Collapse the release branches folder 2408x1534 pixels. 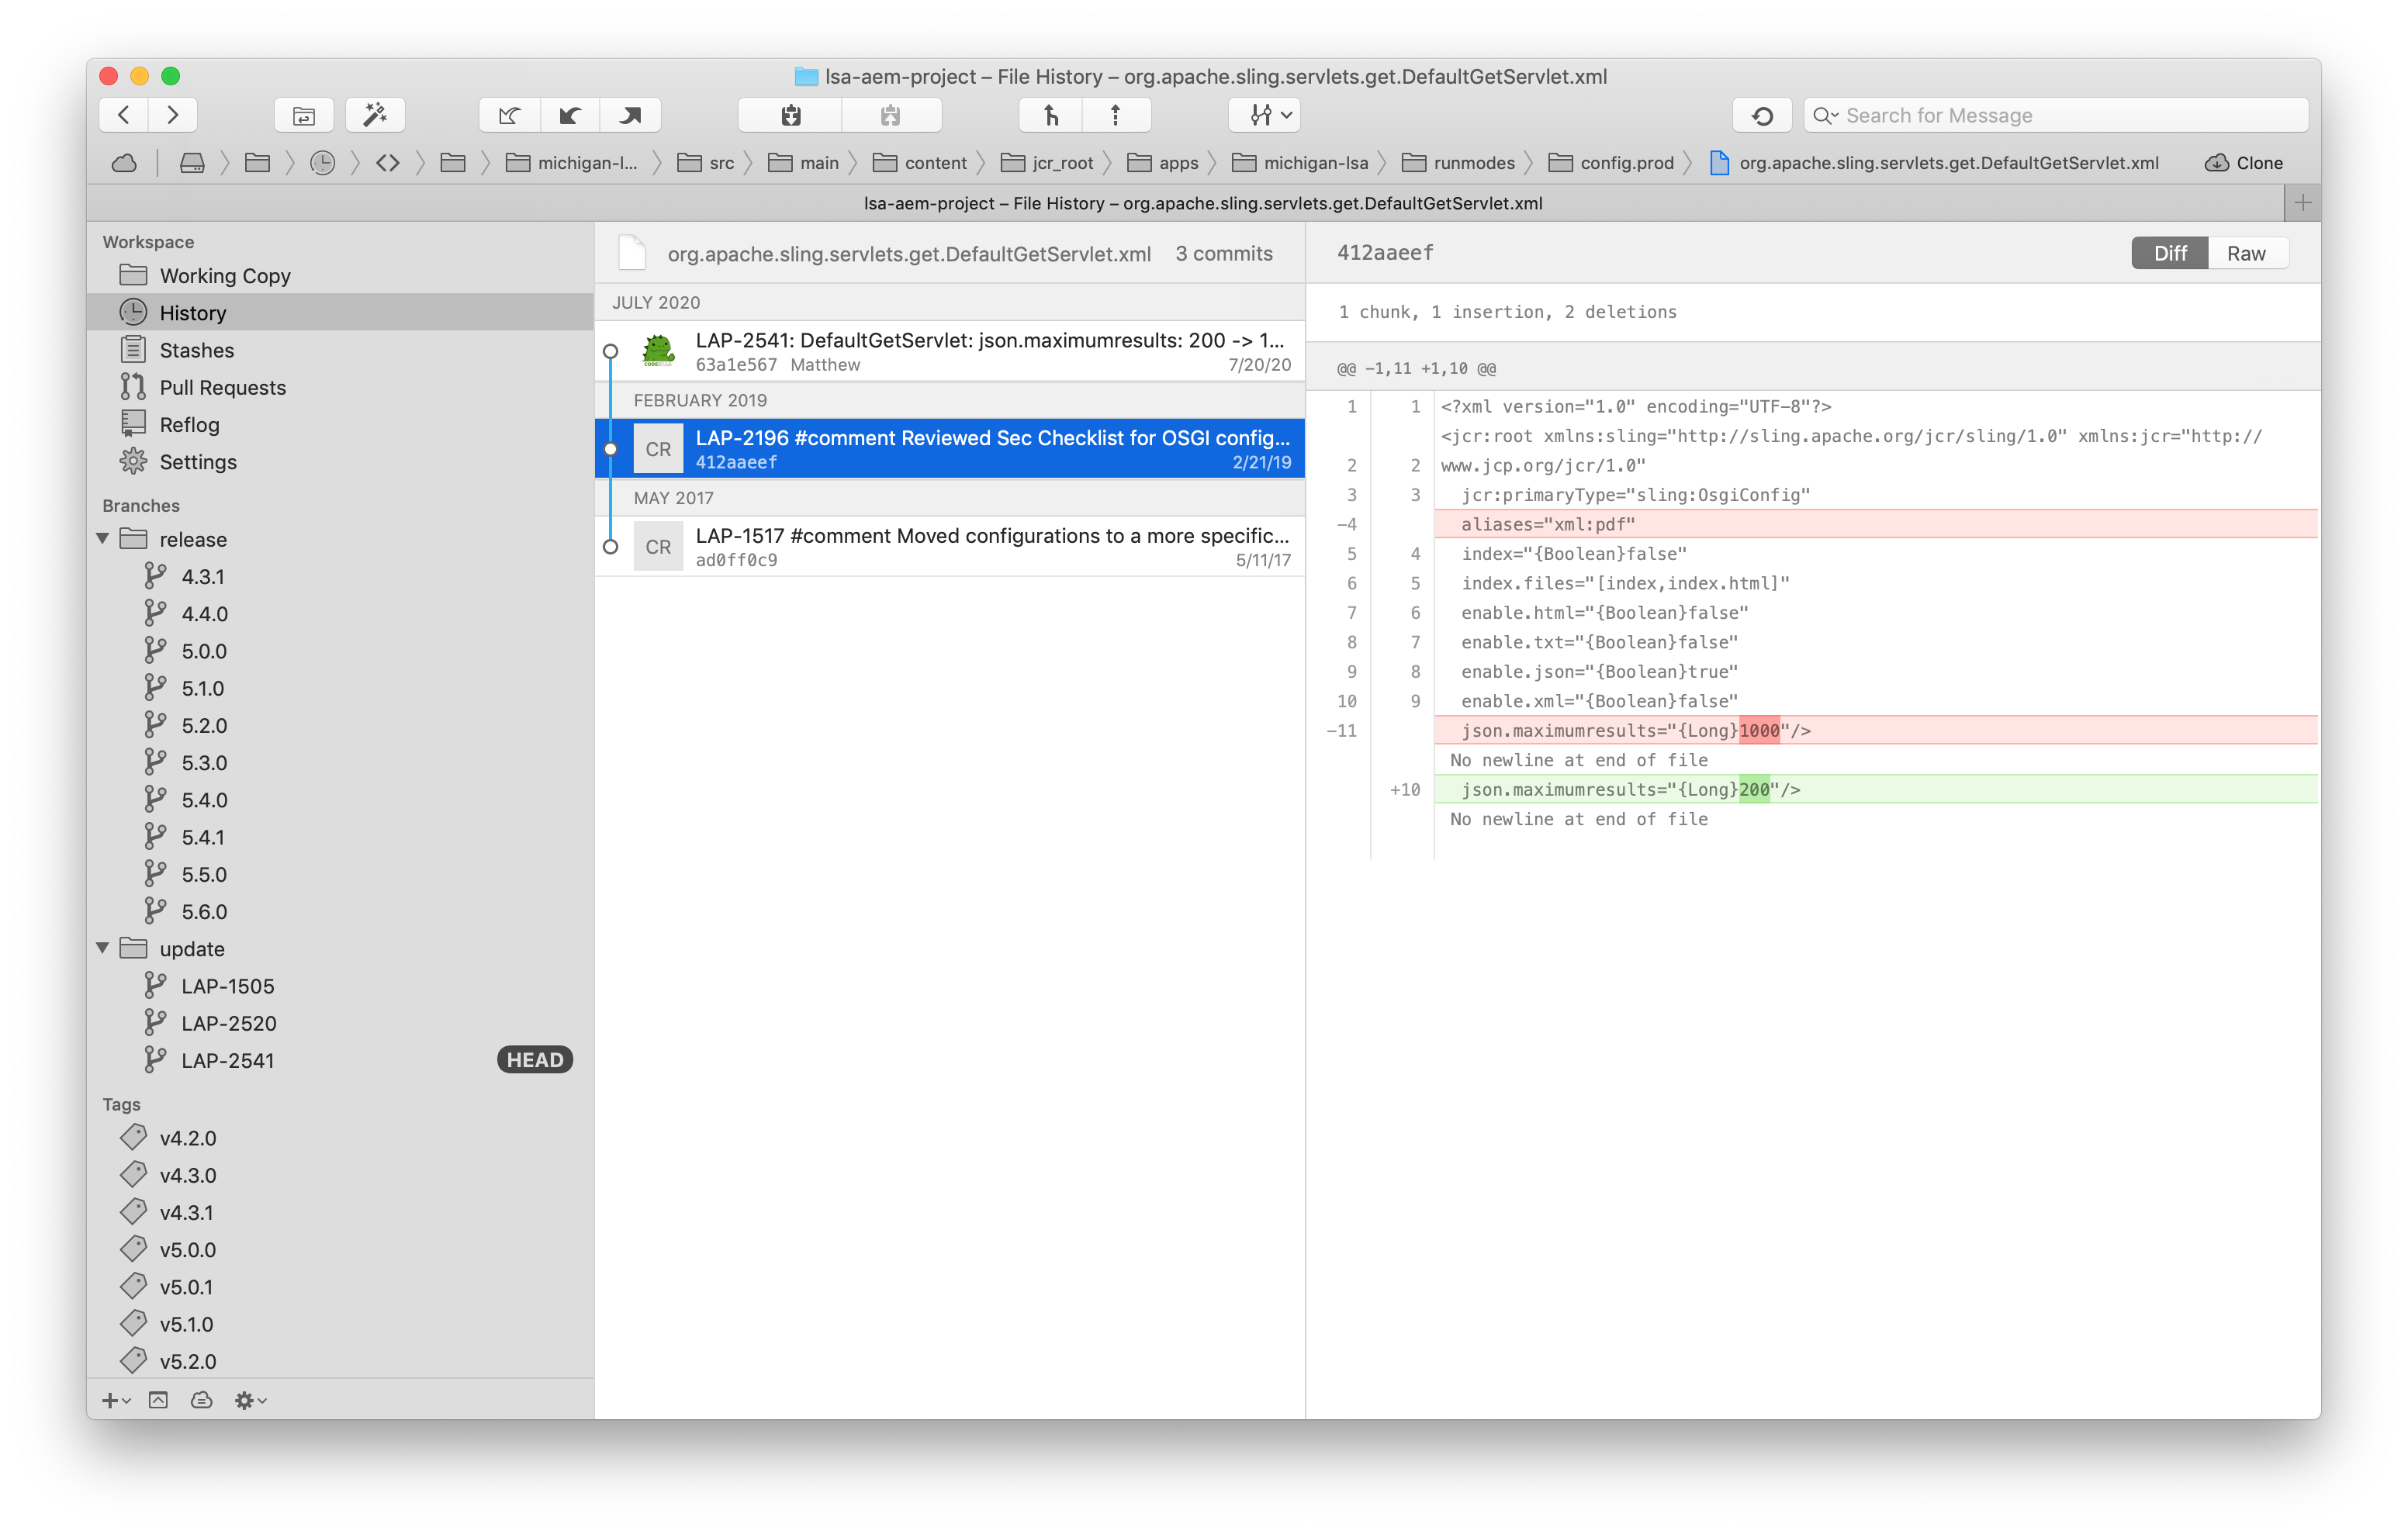tap(103, 538)
